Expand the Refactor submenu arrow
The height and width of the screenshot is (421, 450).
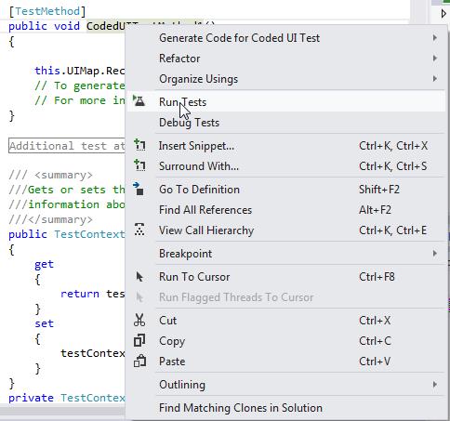[x=435, y=59]
